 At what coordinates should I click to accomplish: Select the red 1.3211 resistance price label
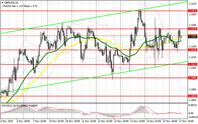(x=192, y=11)
